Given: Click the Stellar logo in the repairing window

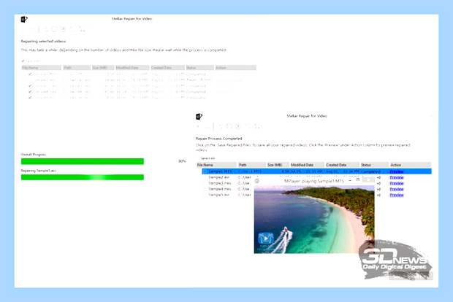Looking at the screenshot, I should (x=24, y=19).
